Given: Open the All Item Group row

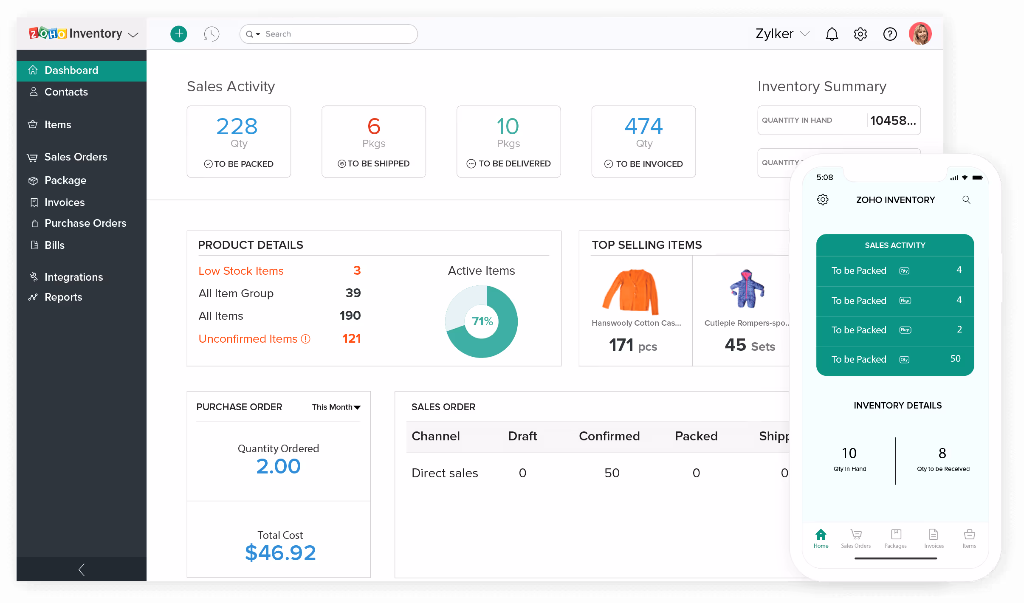Looking at the screenshot, I should 279,293.
